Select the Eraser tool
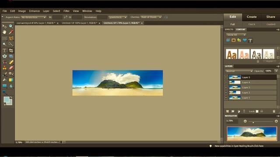280x157 pixels. (11, 68)
